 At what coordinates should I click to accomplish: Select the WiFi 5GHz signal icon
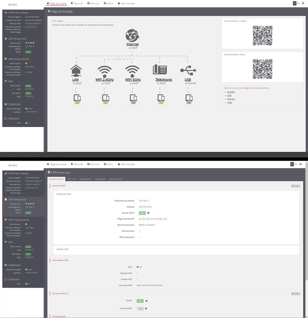[x=133, y=71]
